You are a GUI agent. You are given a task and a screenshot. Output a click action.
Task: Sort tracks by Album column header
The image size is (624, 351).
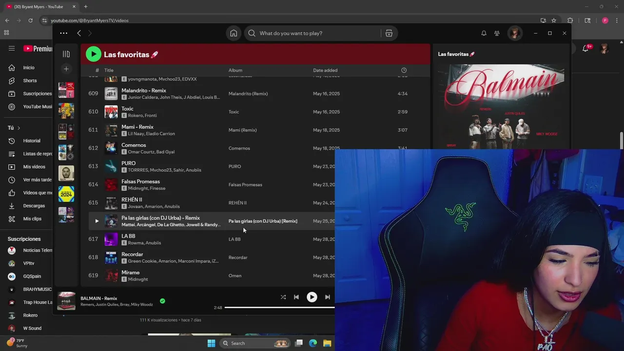coord(235,70)
